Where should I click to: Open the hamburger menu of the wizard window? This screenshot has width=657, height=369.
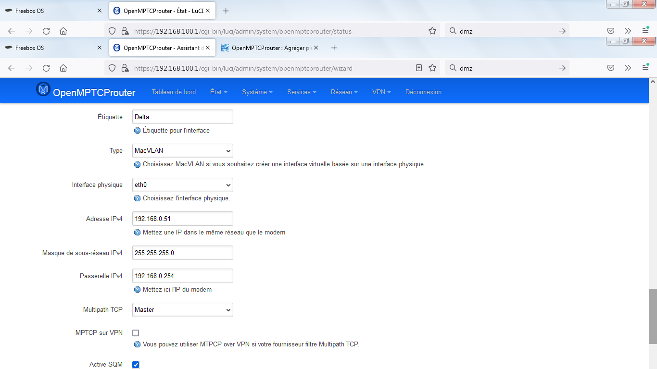645,68
